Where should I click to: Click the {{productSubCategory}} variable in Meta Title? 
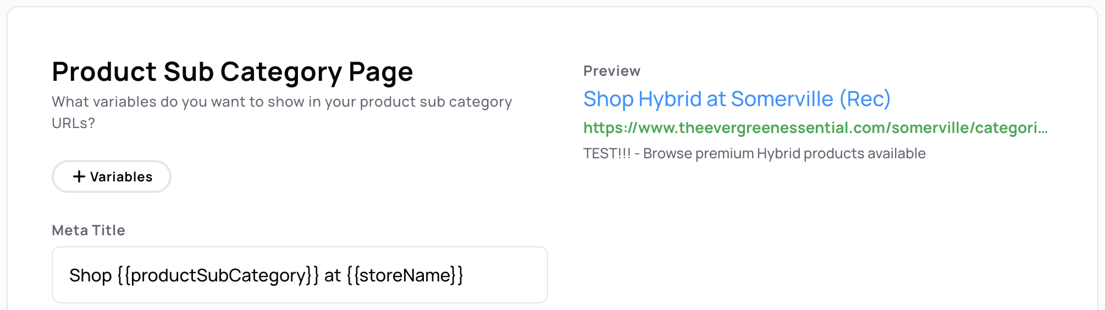(218, 275)
